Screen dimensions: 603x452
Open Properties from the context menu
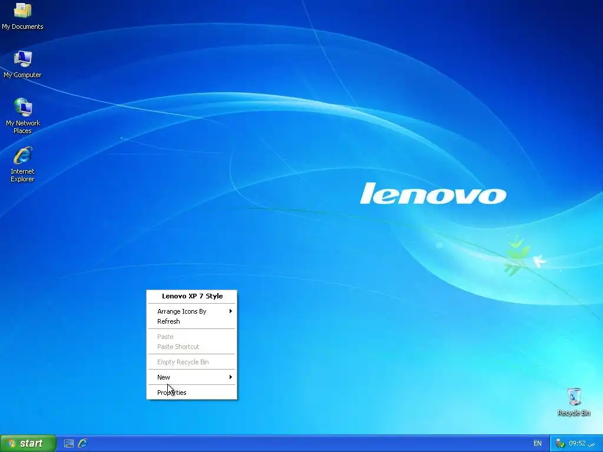pos(192,393)
